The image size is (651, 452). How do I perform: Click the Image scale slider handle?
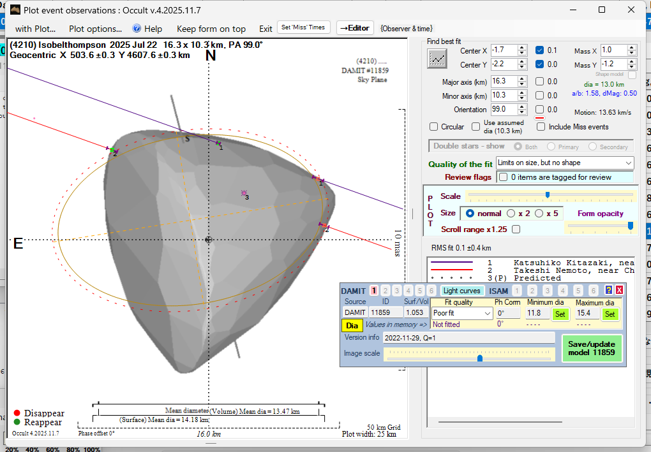point(480,358)
